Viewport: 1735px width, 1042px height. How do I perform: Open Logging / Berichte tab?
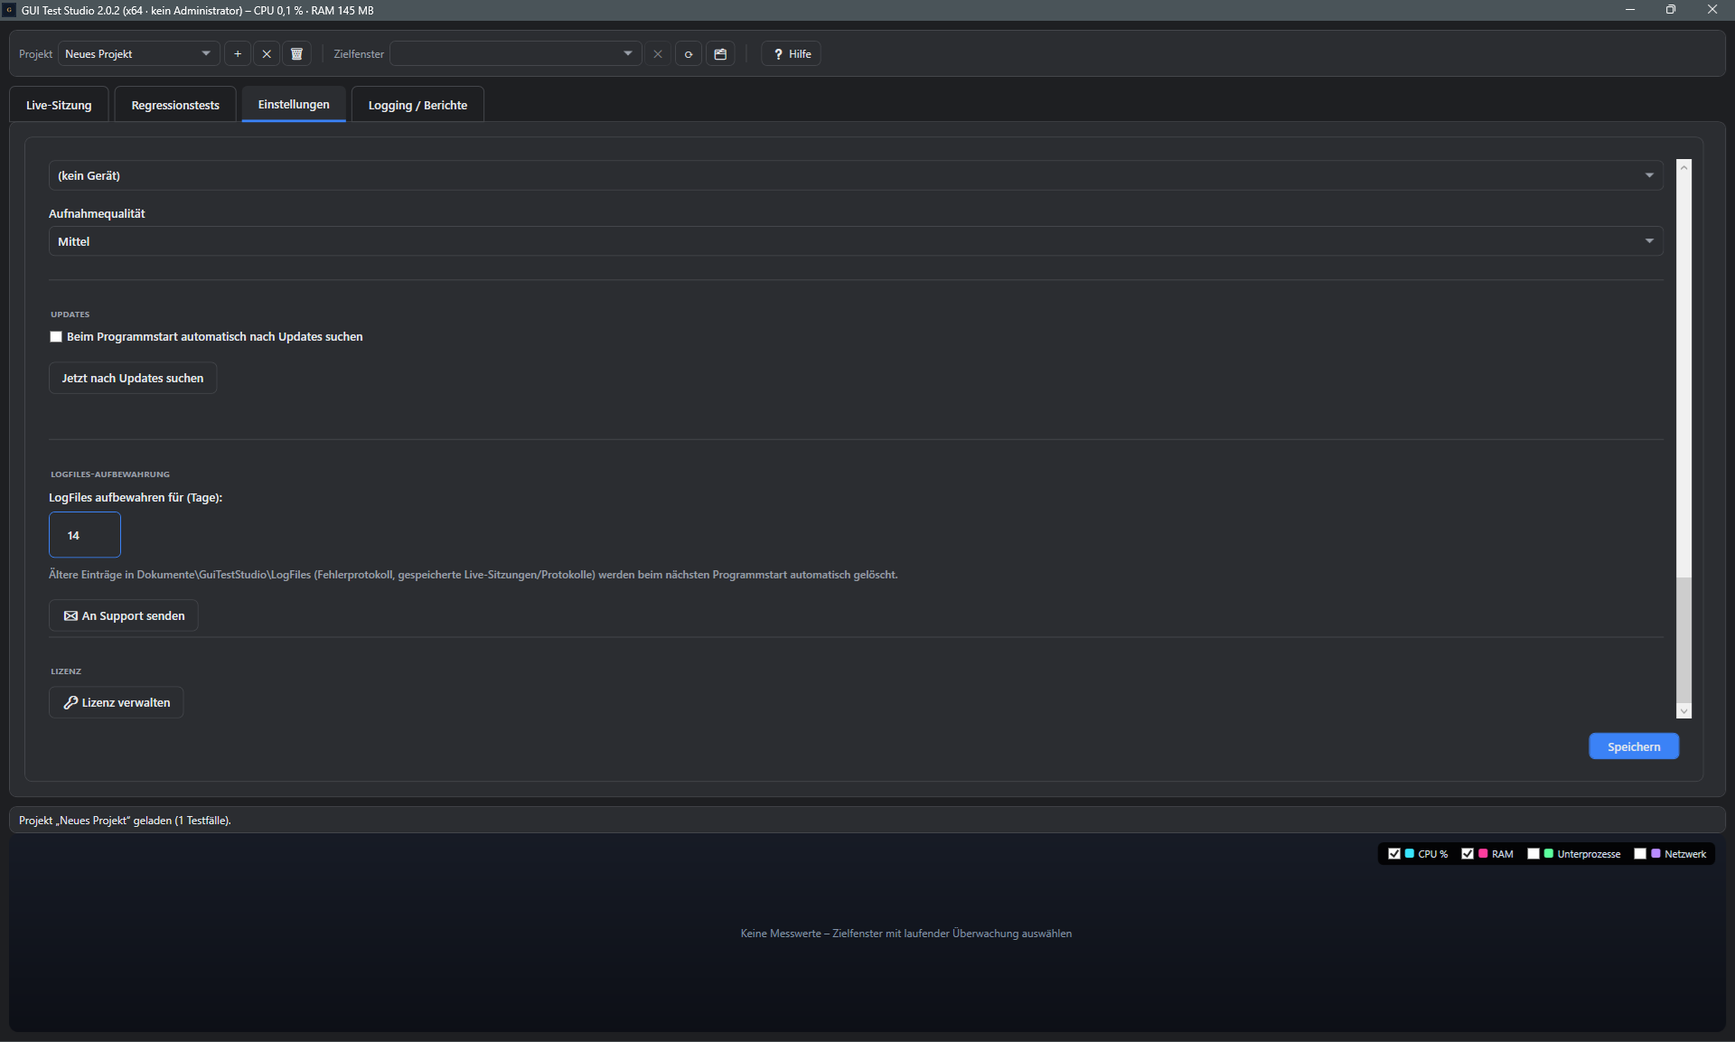click(x=417, y=105)
